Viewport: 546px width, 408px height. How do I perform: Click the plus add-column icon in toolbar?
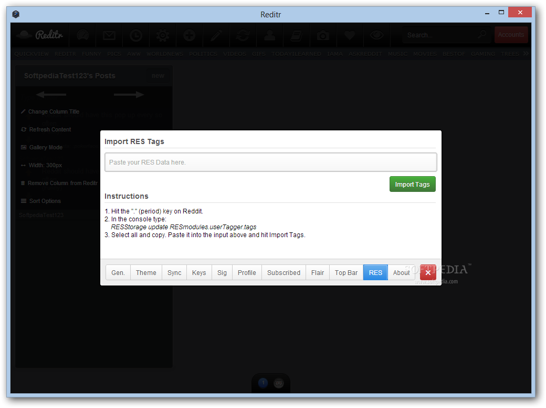190,35
